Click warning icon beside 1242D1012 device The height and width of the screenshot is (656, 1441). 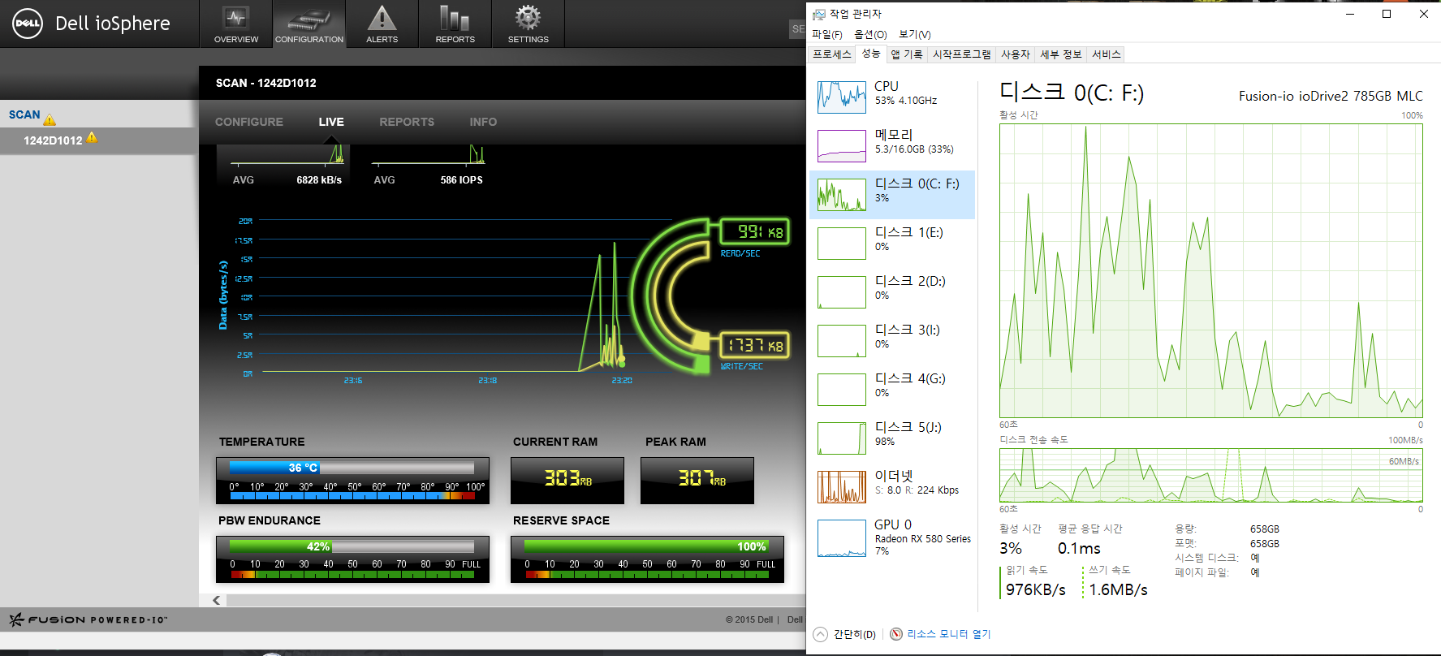point(92,137)
